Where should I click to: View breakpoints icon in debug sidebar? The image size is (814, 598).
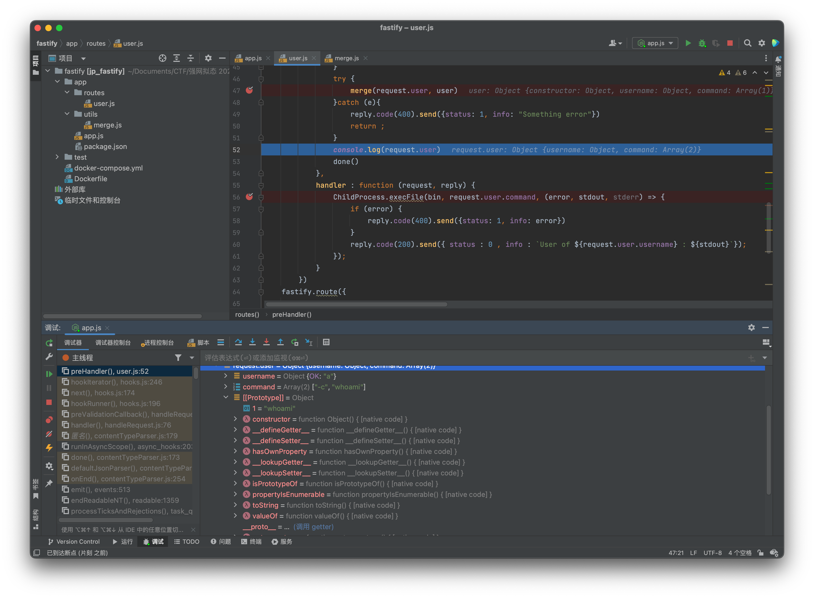tap(49, 420)
